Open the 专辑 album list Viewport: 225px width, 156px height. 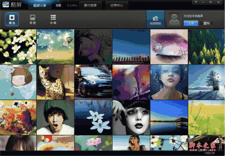coord(53,19)
